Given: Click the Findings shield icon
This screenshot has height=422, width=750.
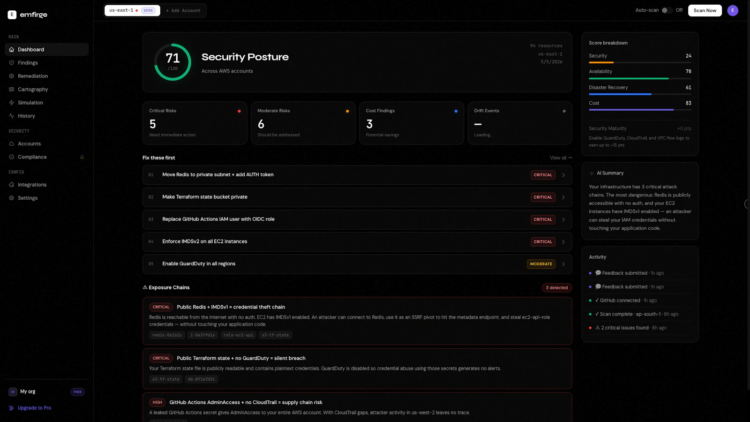Looking at the screenshot, I should [12, 63].
